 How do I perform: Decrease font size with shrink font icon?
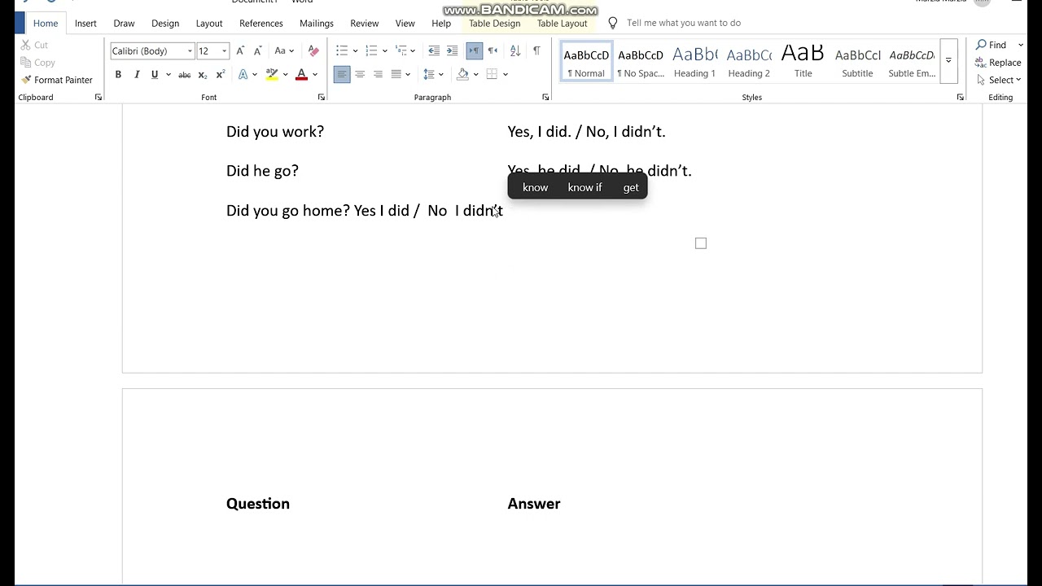point(258,50)
